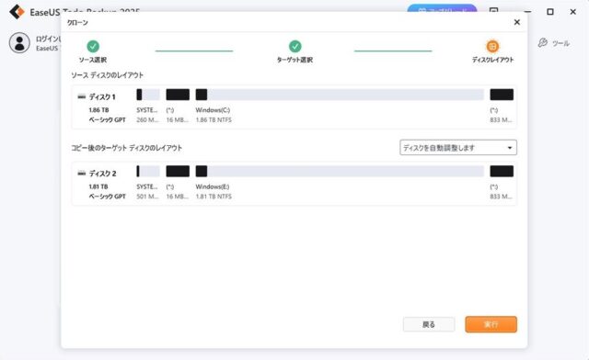Select the Disk 1 drive icon
This screenshot has height=360, width=589.
tap(82, 96)
